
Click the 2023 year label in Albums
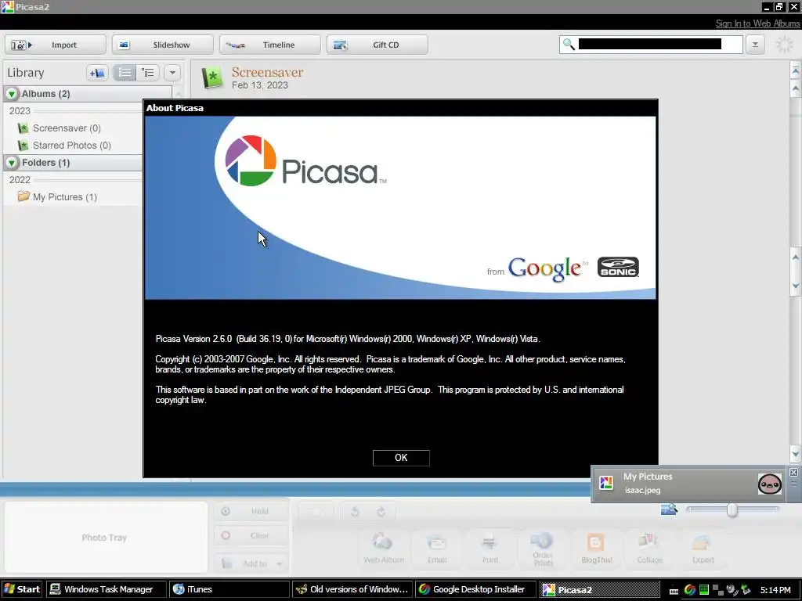[20, 111]
